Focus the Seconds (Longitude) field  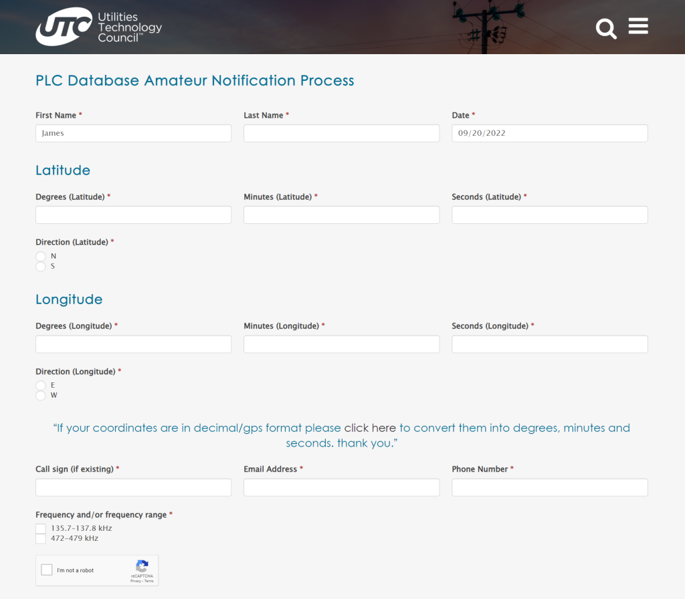[x=550, y=344]
